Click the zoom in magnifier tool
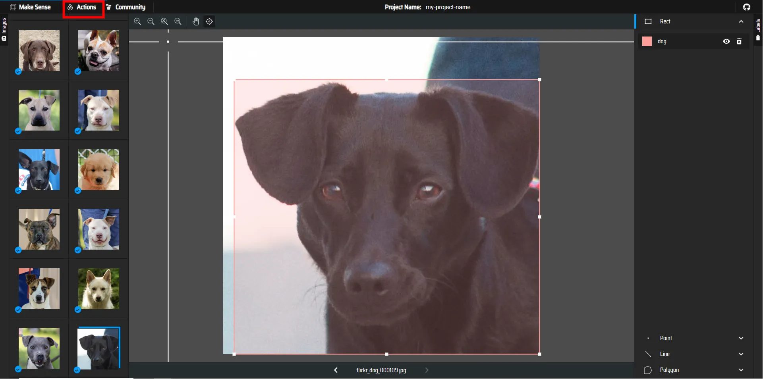The image size is (763, 379). click(x=137, y=21)
